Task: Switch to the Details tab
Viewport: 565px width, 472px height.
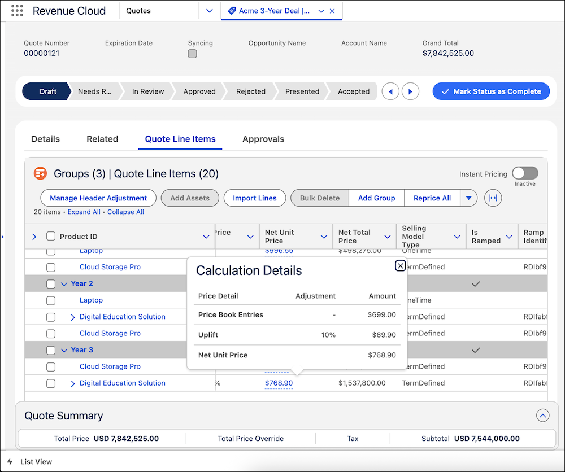Action: click(45, 139)
